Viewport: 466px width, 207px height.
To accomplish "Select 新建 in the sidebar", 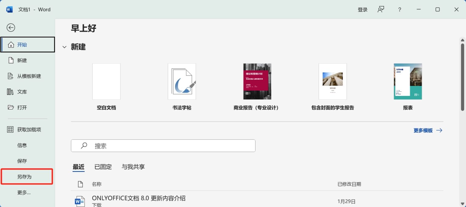I will coord(22,60).
